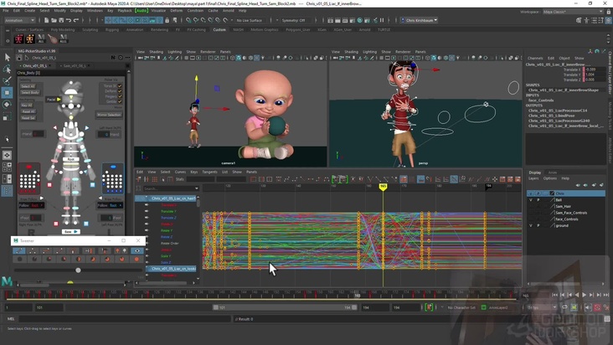Click the Tweener eye icon button
The width and height of the screenshot is (613, 345).
pyautogui.click(x=137, y=250)
